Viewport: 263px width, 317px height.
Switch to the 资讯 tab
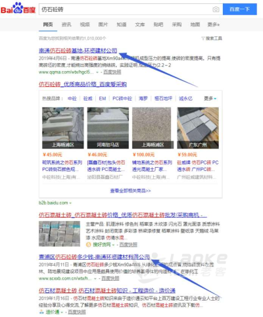click(x=66, y=24)
